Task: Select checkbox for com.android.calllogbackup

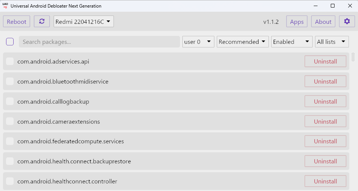Action: pyautogui.click(x=10, y=101)
